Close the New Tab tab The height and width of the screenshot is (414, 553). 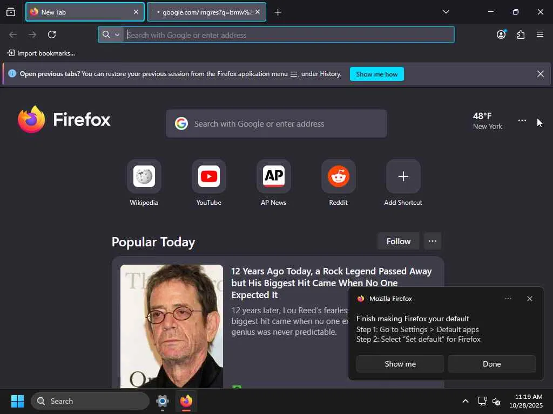(136, 12)
